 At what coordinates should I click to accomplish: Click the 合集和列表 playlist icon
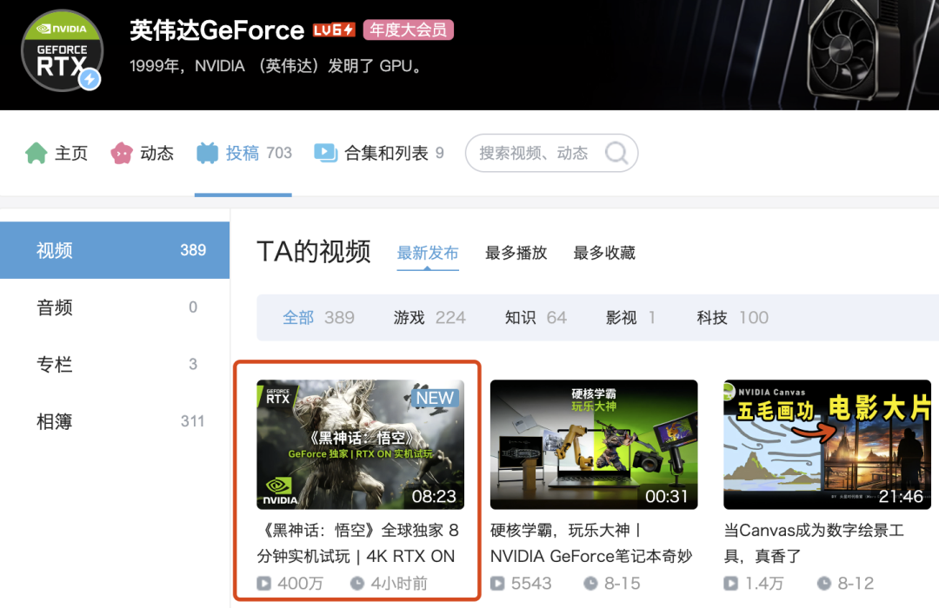[x=325, y=154]
